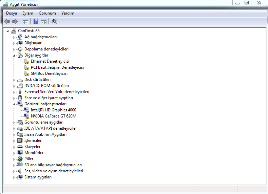
Task: Select the 'Ethernet Denetleyicisi' device label
Action: tap(50, 61)
